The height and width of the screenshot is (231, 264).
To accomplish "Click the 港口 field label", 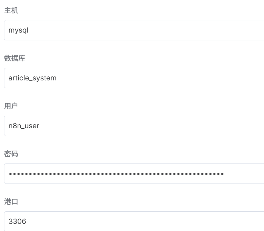I will pyautogui.click(x=11, y=202).
